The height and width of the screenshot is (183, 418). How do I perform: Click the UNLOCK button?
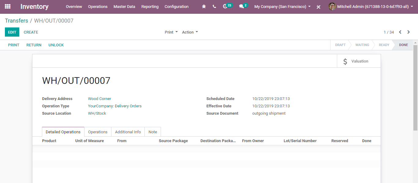tap(56, 45)
